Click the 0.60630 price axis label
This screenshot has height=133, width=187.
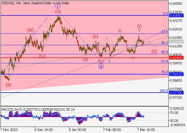176,55
